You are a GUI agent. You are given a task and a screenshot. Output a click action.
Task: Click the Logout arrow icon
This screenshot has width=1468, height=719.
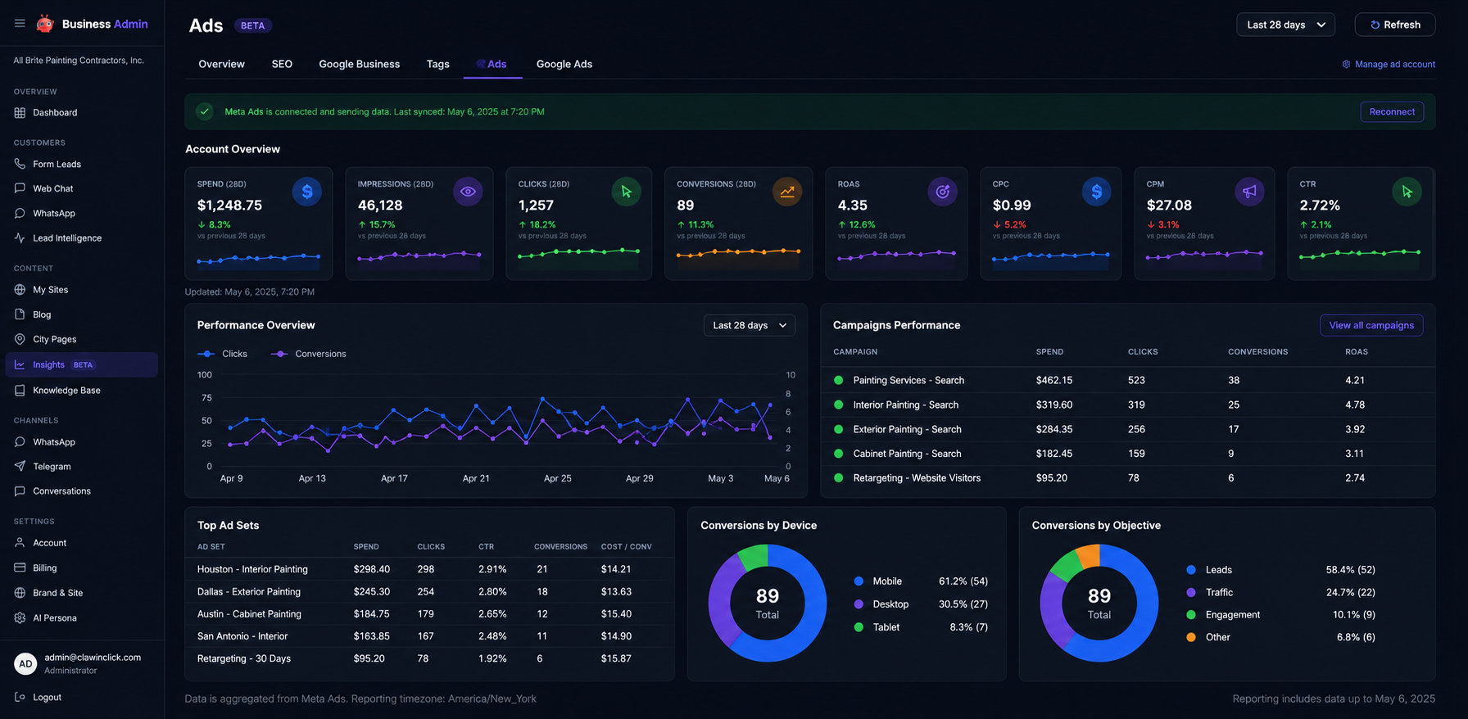pyautogui.click(x=20, y=697)
